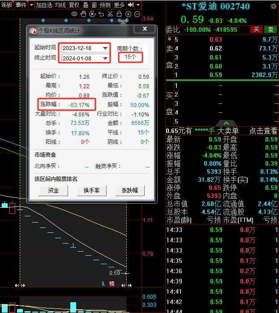
Task: Click the 大盘对比 -4.66% value
Action: pos(81,114)
